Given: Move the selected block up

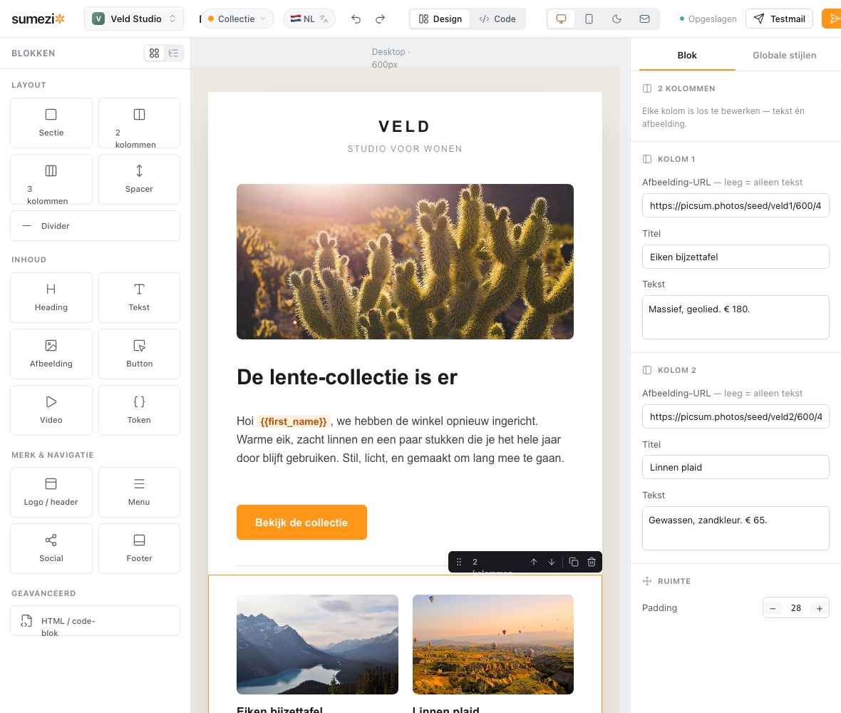Looking at the screenshot, I should [x=534, y=562].
